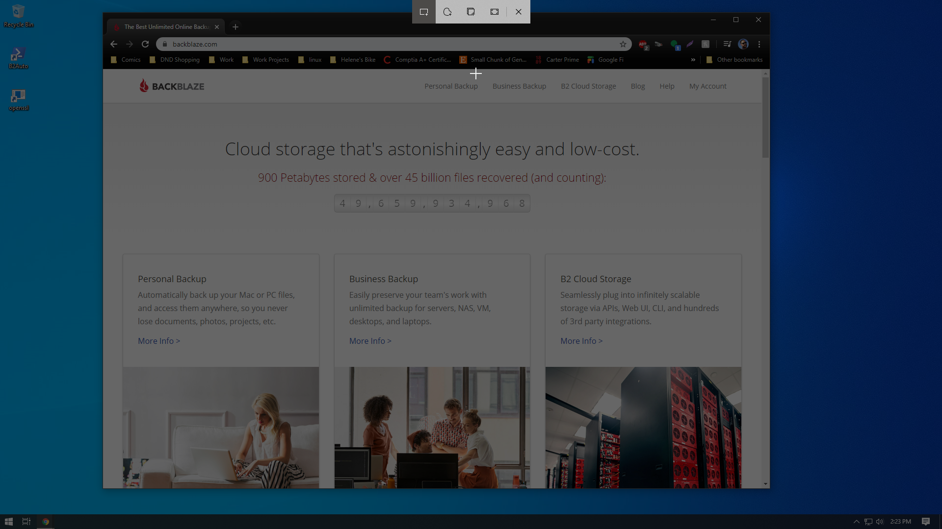Show hidden bookmarks with double chevron

[x=693, y=60]
